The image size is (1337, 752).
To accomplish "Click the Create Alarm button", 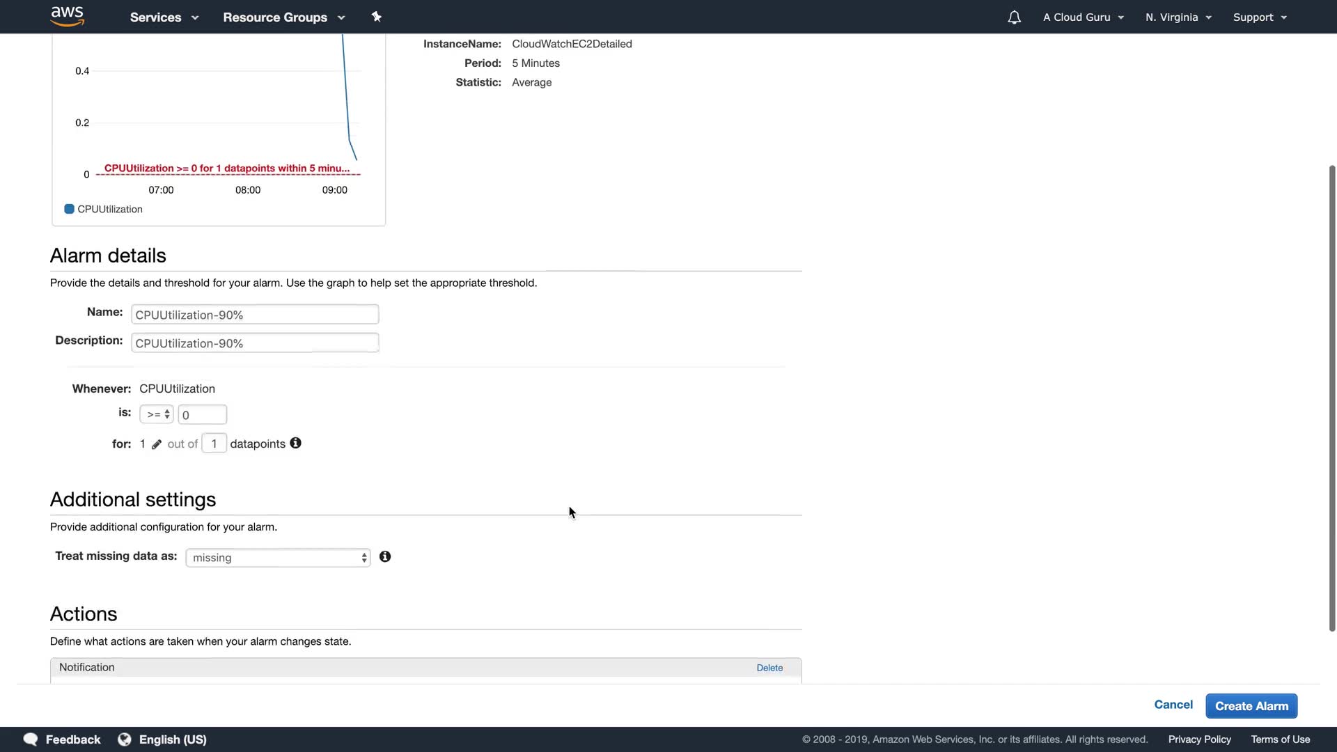I will click(x=1251, y=706).
